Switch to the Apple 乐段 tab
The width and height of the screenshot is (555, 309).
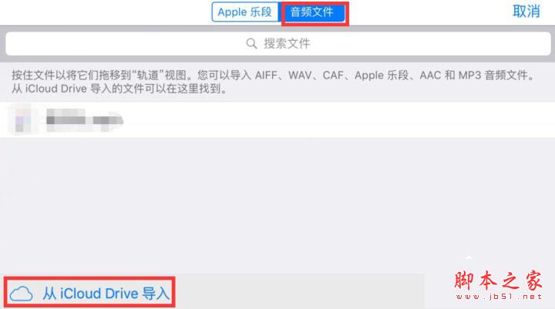[245, 12]
